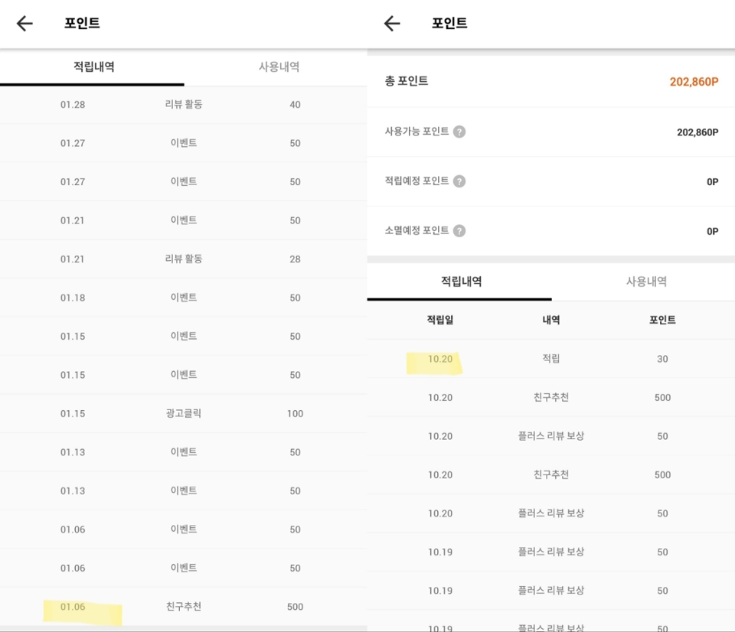735x632 pixels.
Task: Open help icon beside 적립예정 포인트
Action: point(459,181)
